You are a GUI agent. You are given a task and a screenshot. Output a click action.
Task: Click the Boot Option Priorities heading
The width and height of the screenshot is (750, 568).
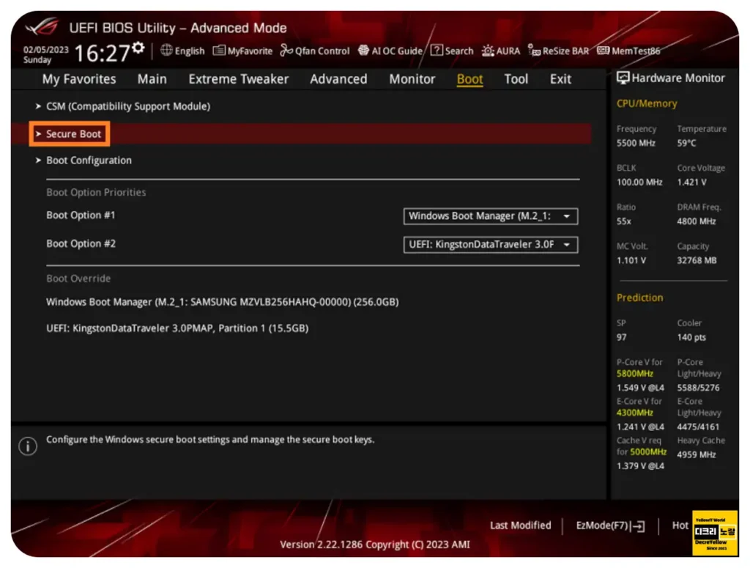pyautogui.click(x=96, y=192)
